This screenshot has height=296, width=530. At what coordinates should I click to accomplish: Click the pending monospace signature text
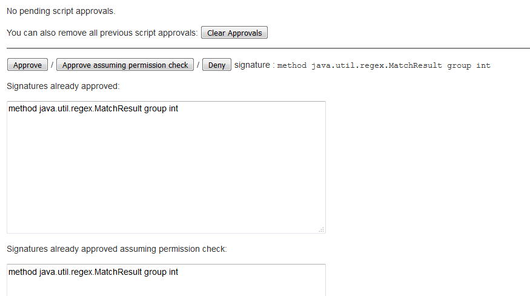(383, 65)
